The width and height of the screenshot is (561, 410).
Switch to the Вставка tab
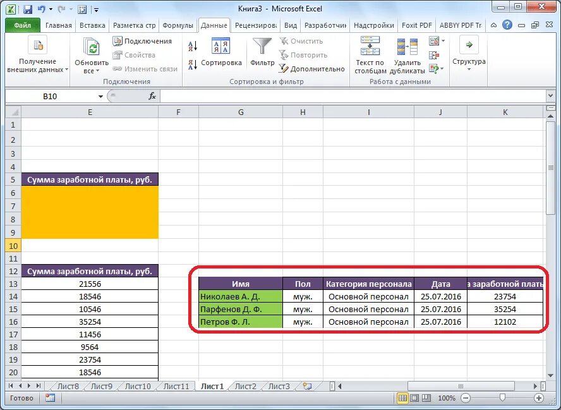point(92,25)
